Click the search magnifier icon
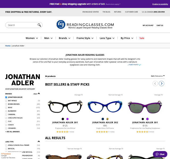 pyautogui.click(x=39, y=25)
